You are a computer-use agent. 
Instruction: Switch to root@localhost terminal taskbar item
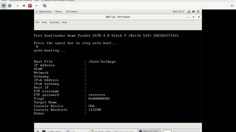(x=52, y=131)
